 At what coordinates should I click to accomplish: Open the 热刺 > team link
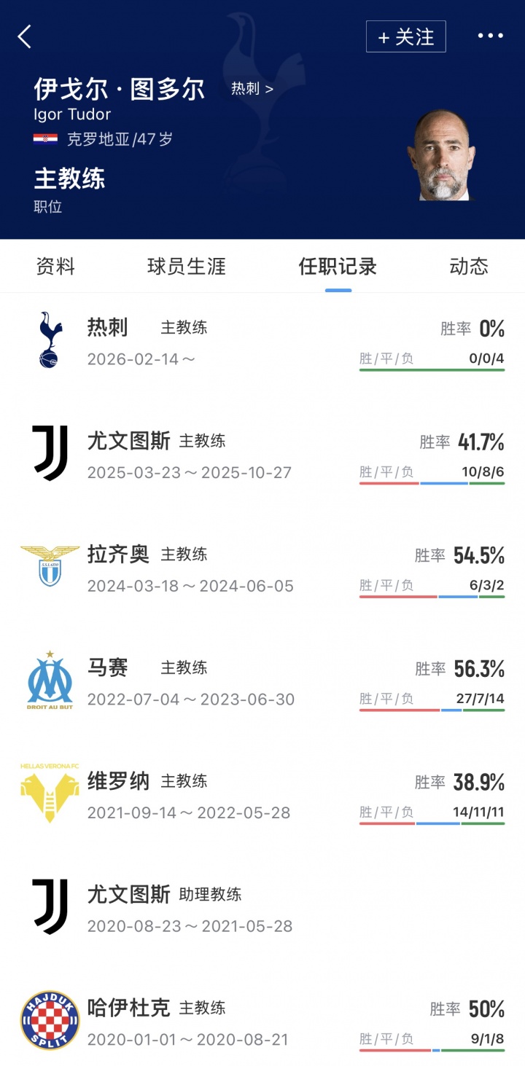tap(252, 89)
